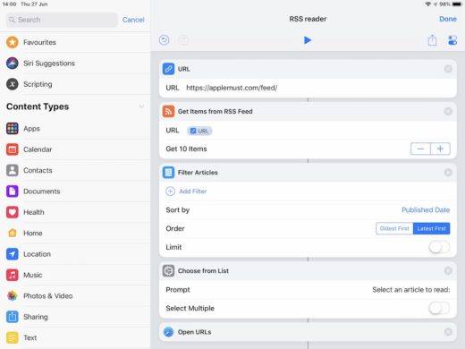This screenshot has height=349, width=465.
Task: Select the Favourites star icon
Action: point(13,42)
